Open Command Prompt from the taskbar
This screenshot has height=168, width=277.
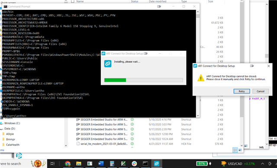click(x=145, y=164)
